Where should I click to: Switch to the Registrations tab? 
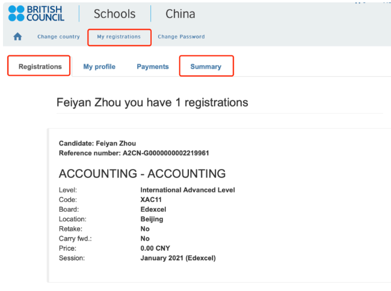(x=40, y=67)
